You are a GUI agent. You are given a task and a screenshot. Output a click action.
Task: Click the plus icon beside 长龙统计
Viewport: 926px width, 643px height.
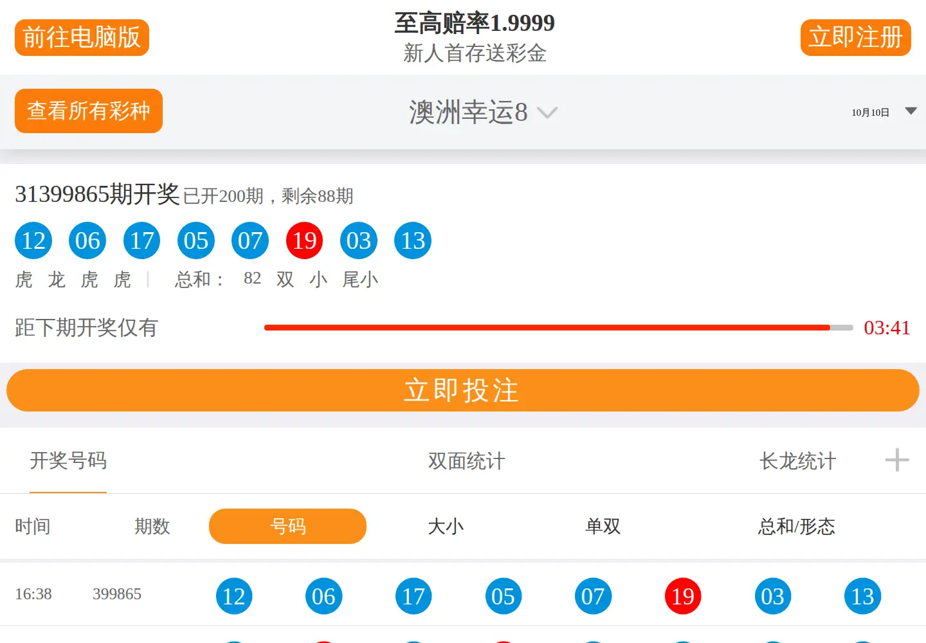pos(897,460)
